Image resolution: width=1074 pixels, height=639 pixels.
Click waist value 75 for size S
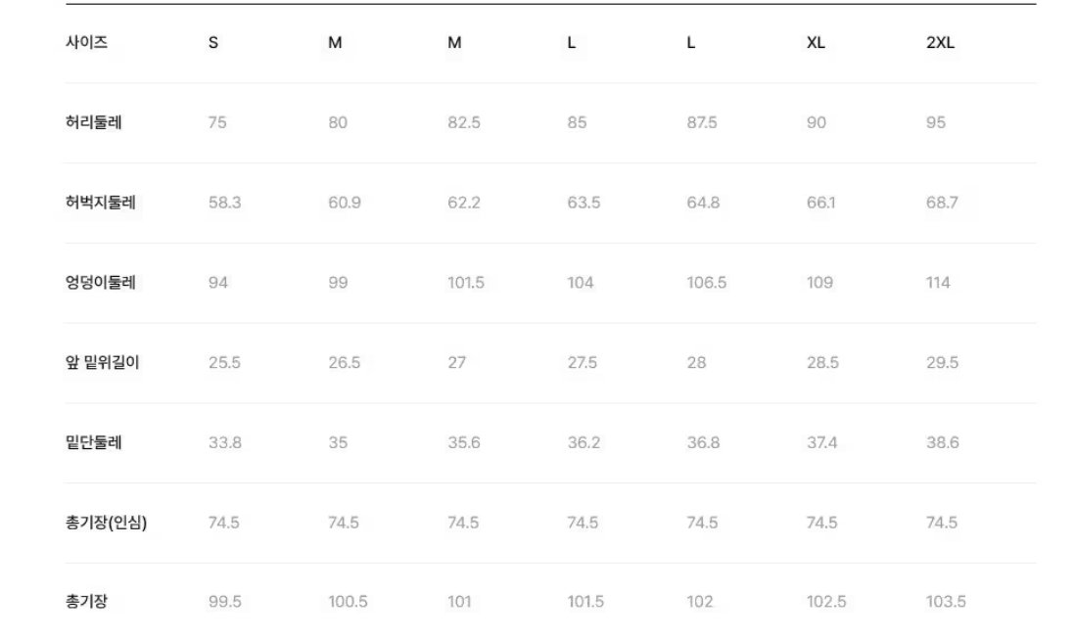pos(217,122)
